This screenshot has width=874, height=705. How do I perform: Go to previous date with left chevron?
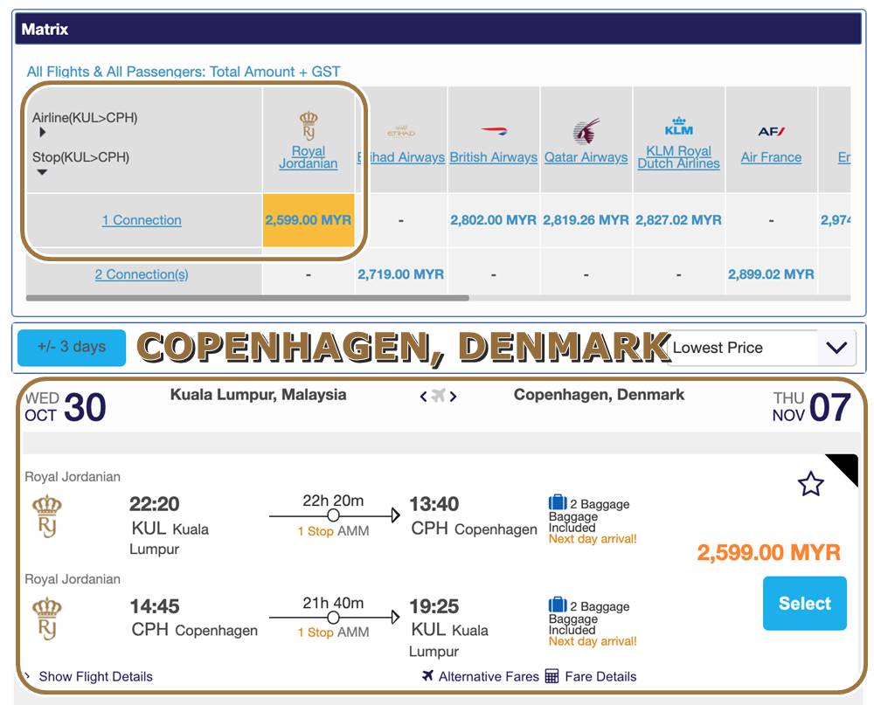424,397
